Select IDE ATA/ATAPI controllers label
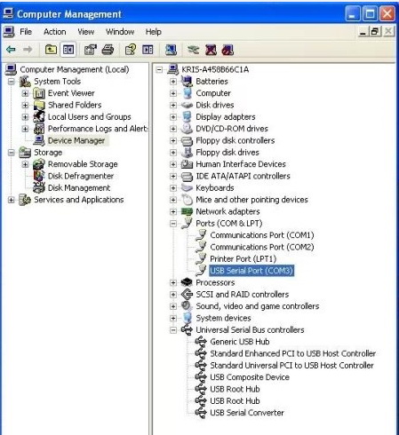This screenshot has width=399, height=435. click(243, 176)
